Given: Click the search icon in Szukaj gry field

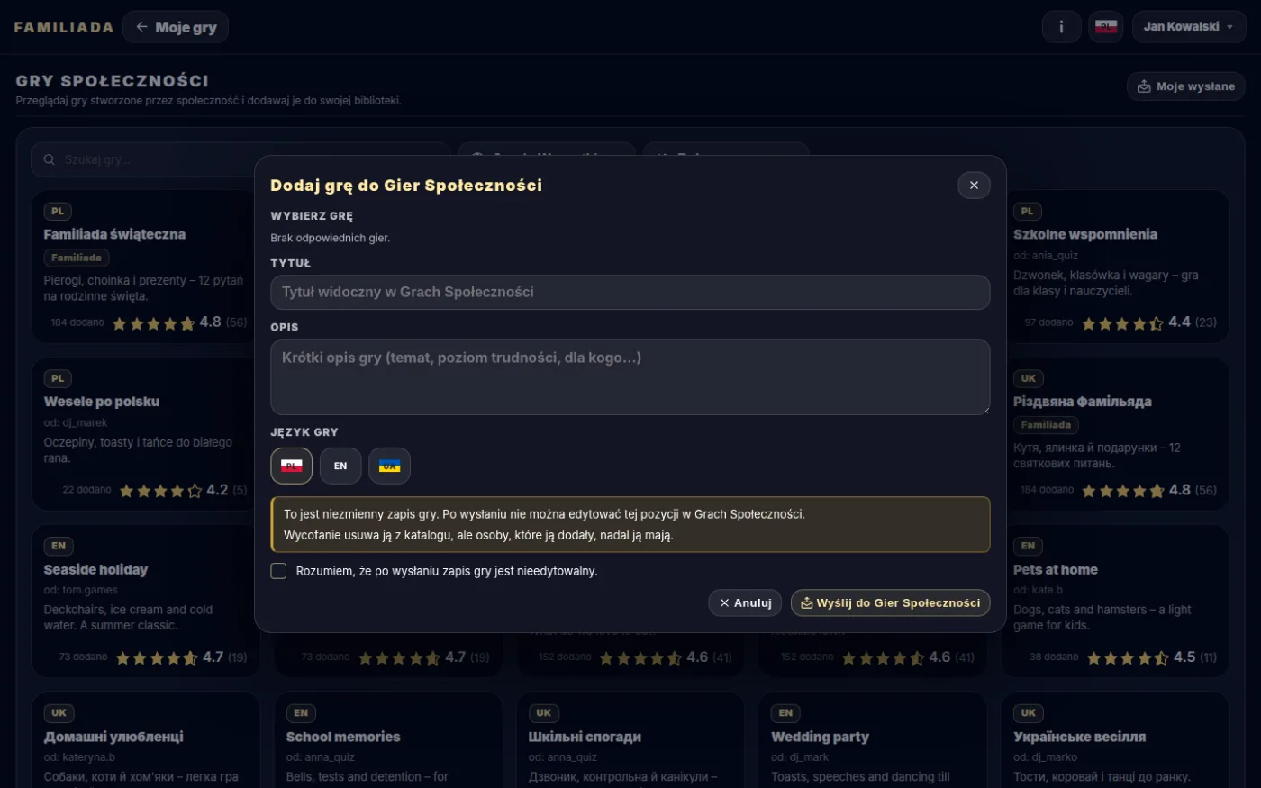Looking at the screenshot, I should point(50,159).
